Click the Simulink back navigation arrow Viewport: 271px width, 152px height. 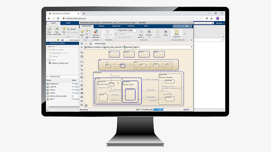82,44
